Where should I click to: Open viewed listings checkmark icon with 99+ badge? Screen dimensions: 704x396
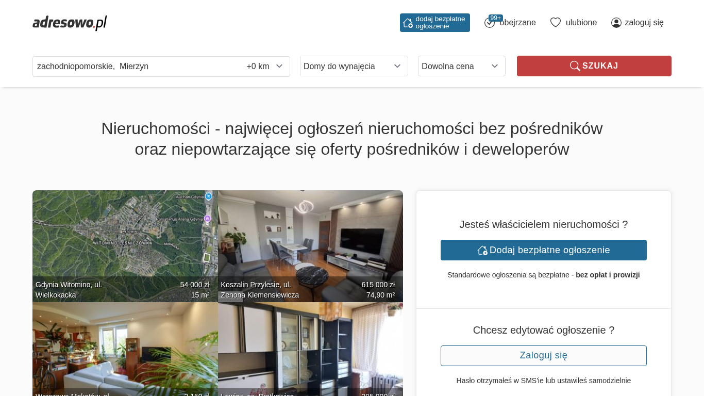490,23
